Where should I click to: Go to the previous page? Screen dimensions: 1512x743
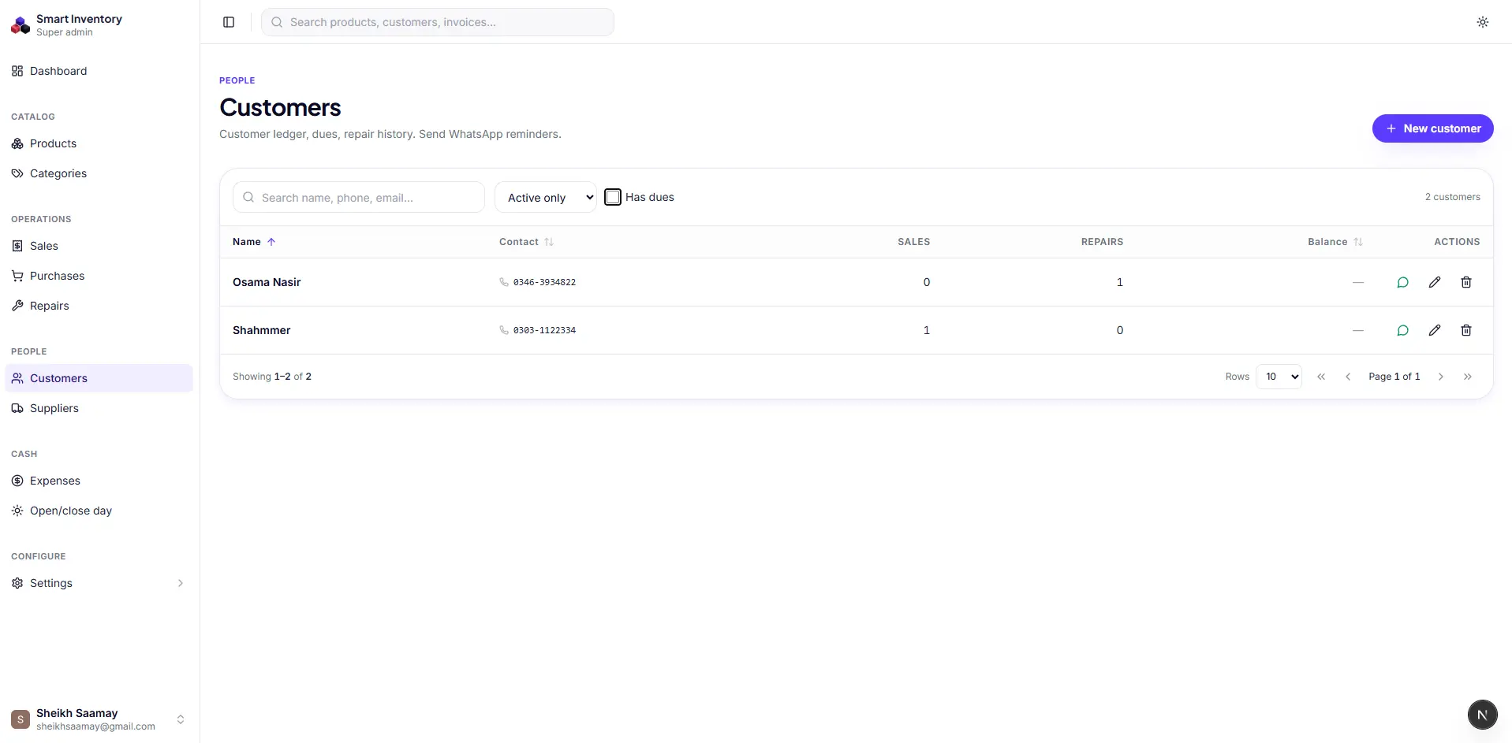coord(1348,377)
